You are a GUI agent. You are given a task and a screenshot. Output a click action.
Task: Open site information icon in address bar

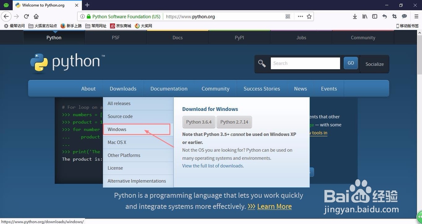[x=83, y=16]
